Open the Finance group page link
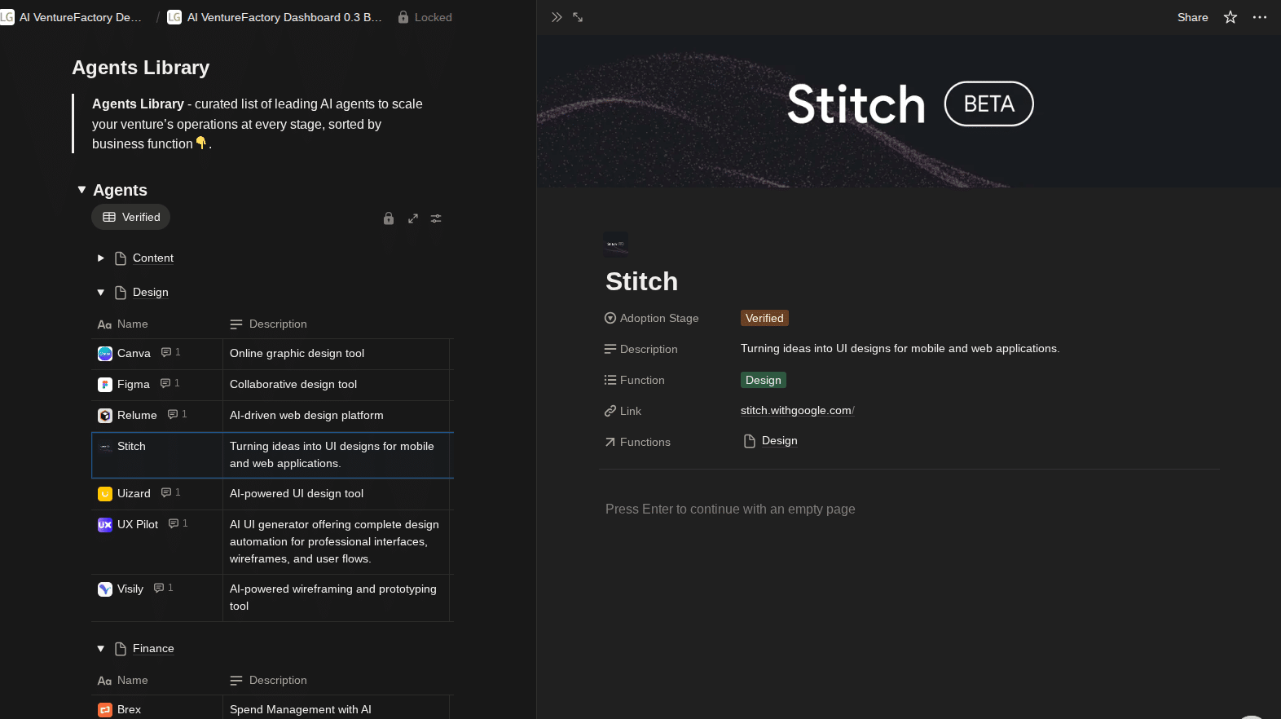 153,648
